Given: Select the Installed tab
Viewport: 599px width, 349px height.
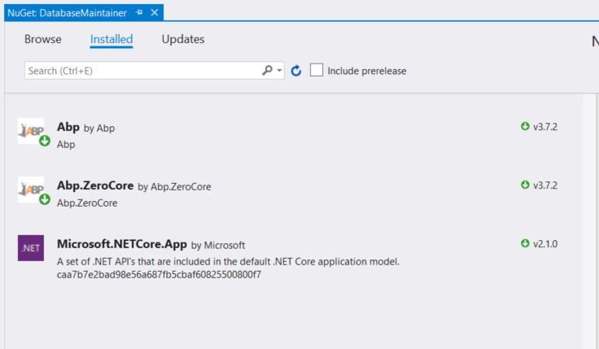Looking at the screenshot, I should click(111, 39).
